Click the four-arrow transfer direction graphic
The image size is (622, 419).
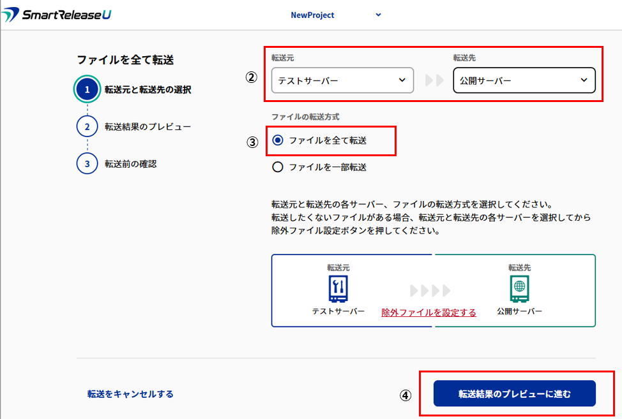[x=430, y=291]
